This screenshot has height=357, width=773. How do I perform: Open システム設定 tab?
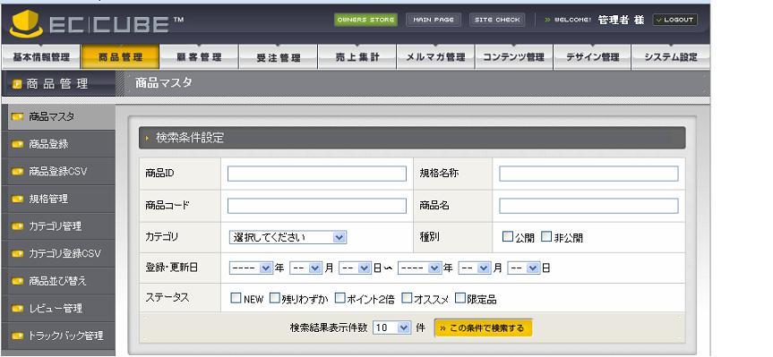tap(671, 57)
